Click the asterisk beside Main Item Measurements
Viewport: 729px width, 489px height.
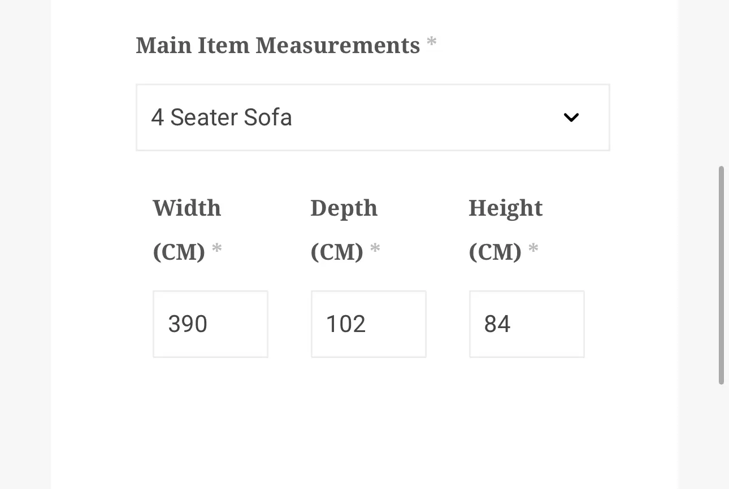(x=432, y=42)
